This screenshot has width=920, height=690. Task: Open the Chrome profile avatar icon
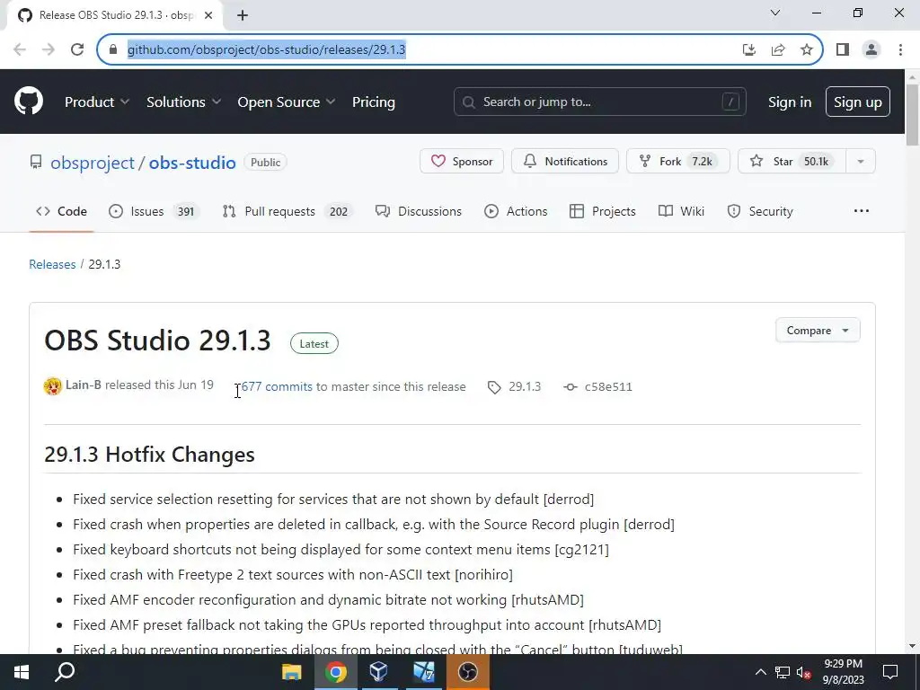871,49
